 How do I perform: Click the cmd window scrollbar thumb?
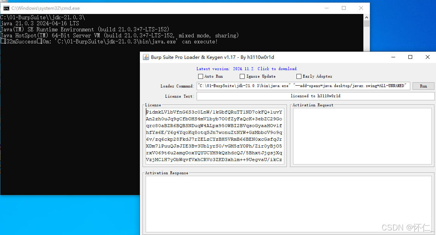pyautogui.click(x=366, y=24)
